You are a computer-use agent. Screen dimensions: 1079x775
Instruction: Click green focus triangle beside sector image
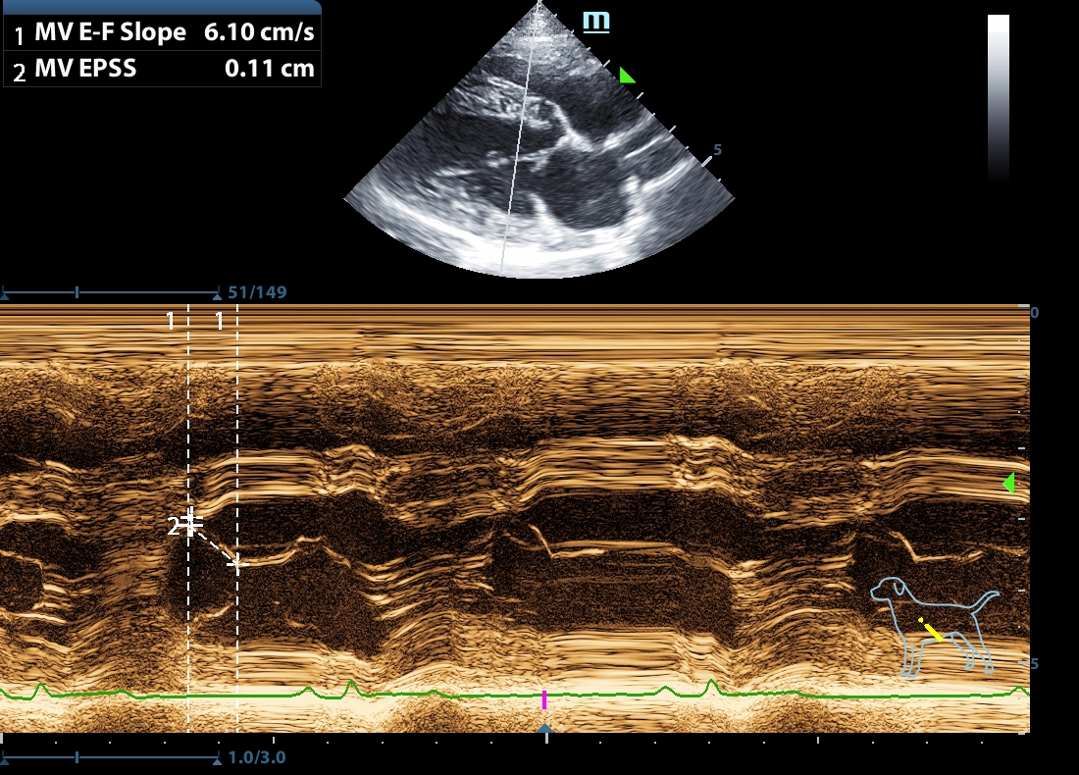pos(626,76)
